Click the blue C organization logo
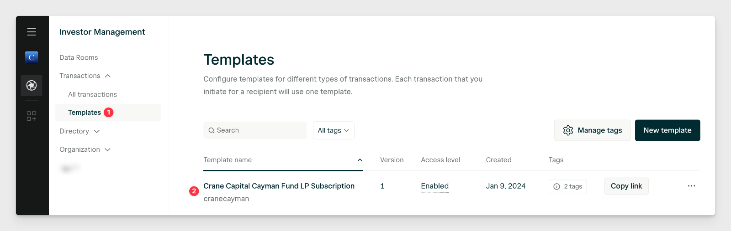Screen dimensions: 731x231 tap(32, 57)
